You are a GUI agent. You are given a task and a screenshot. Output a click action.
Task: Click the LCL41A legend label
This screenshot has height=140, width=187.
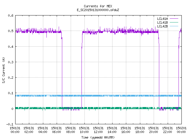[x=162, y=19]
